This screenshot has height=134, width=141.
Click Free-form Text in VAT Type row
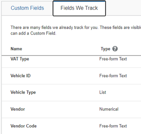[113, 59]
